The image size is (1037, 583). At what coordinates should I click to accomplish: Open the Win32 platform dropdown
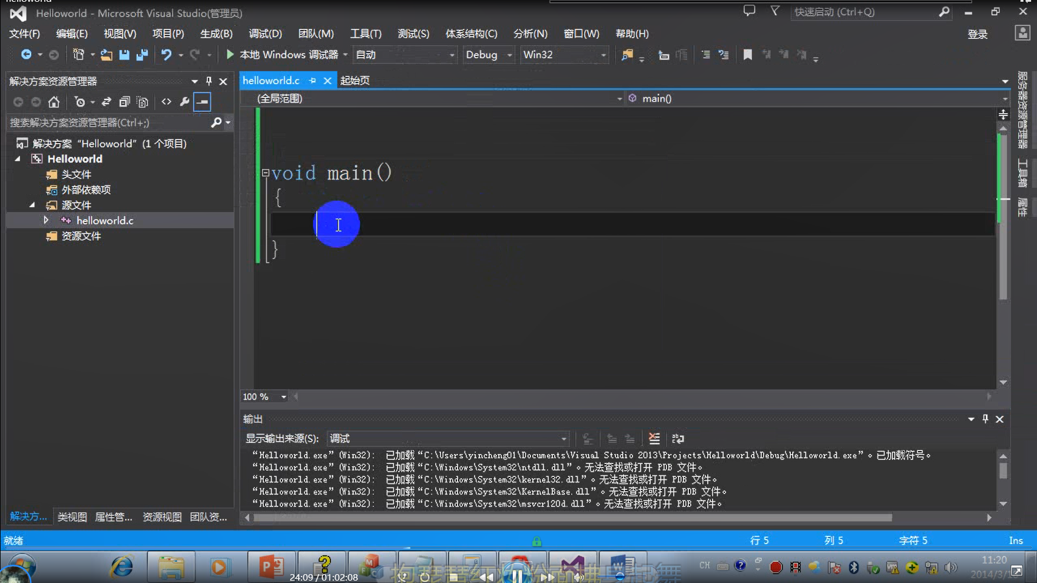(x=564, y=54)
